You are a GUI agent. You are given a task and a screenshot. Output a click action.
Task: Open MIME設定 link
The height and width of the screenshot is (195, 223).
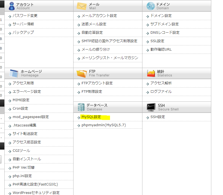[x=21, y=100]
